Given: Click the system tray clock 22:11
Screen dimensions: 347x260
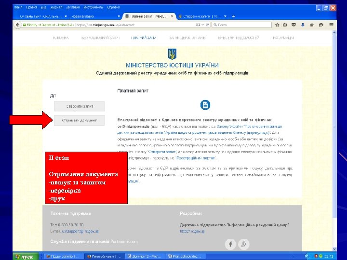Looking at the screenshot, I should (329, 257).
